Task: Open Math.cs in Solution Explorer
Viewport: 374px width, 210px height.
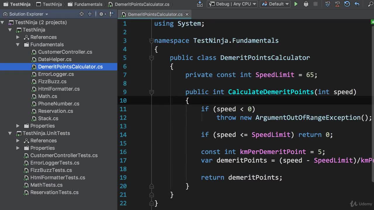Action: (x=48, y=96)
